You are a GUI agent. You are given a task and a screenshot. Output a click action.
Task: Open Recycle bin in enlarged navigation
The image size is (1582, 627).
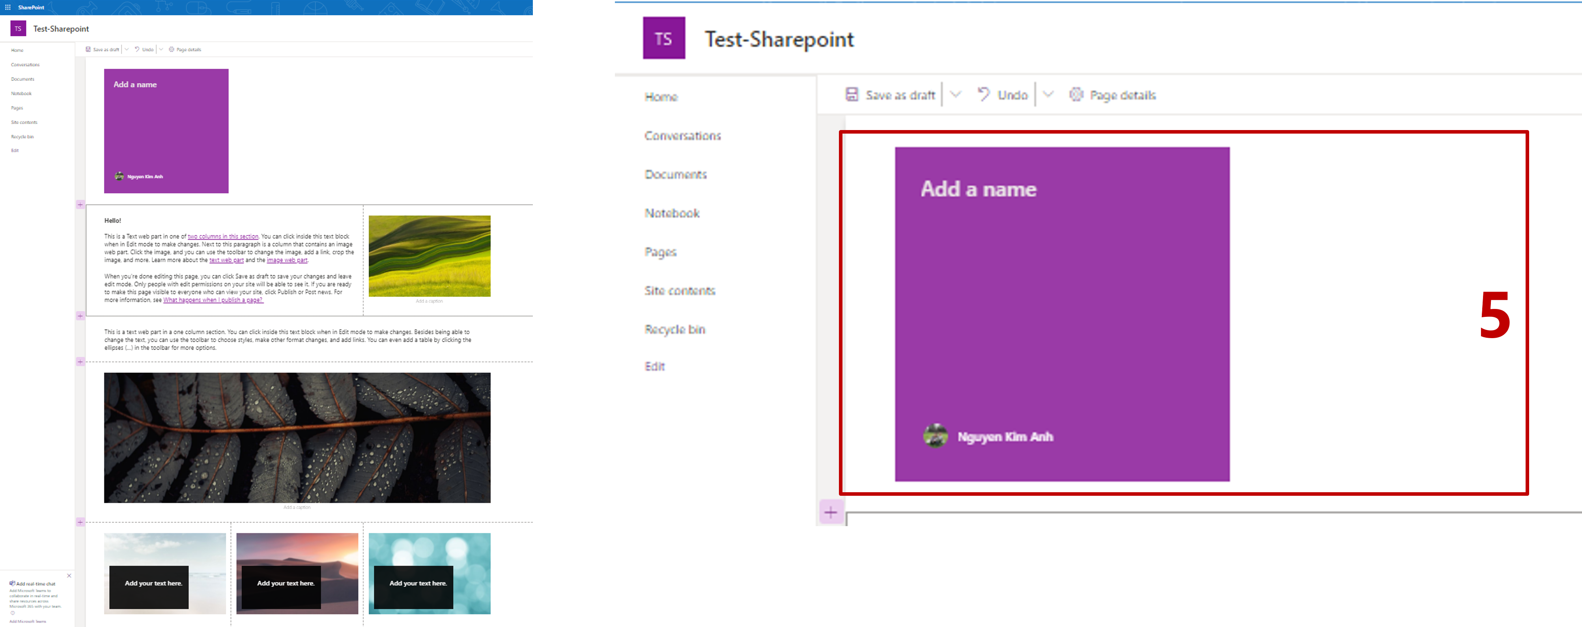click(x=674, y=329)
